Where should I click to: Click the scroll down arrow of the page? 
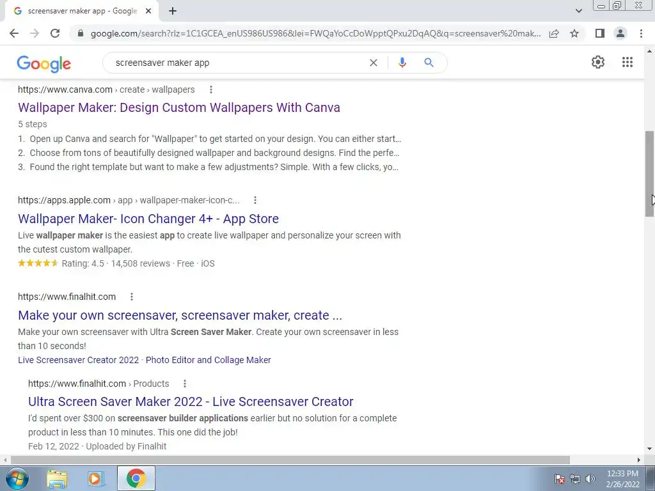[649, 449]
